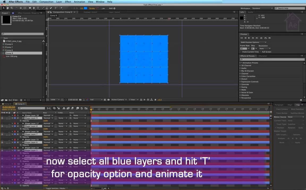This screenshot has height=190, width=306.
Task: Toggle visibility of Shape Layer 6
Action: 2,142
